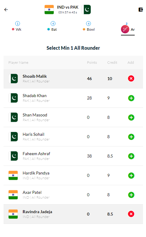This screenshot has width=146, height=237.
Task: Add Shadab Khan with green plus
Action: point(131,98)
